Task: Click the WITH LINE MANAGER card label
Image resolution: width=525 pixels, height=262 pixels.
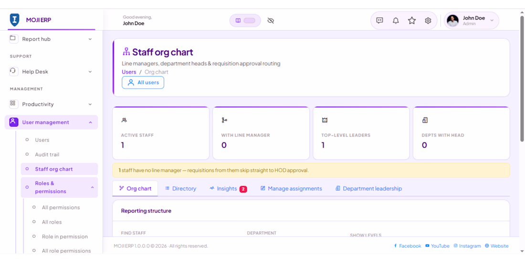Action: click(x=245, y=135)
